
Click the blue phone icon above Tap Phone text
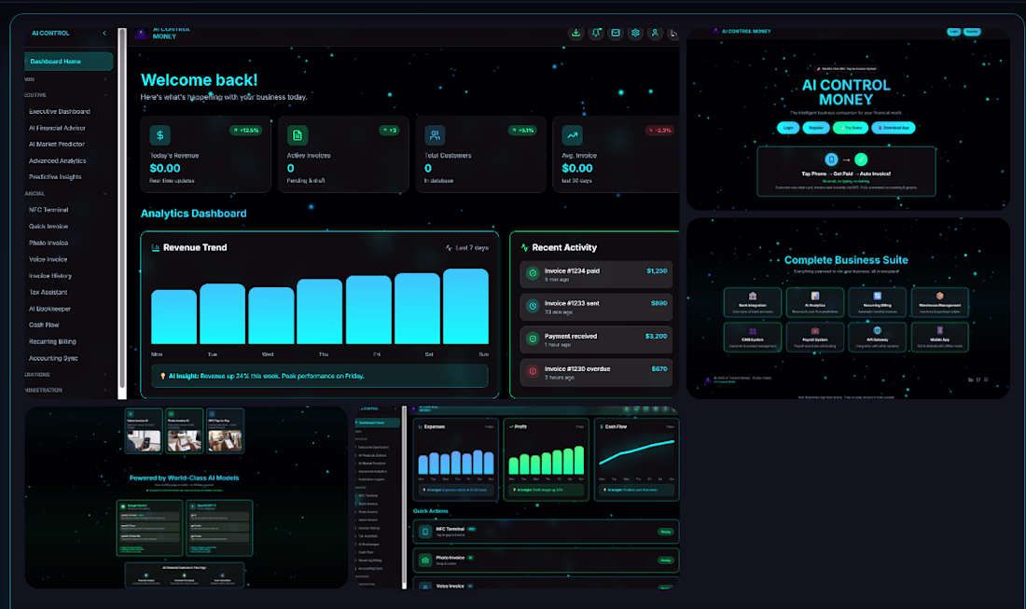tap(831, 159)
